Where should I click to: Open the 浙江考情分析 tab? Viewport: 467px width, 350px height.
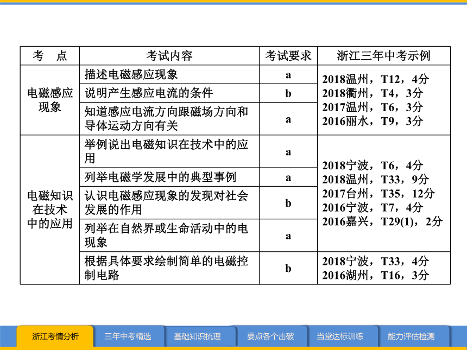click(x=55, y=336)
